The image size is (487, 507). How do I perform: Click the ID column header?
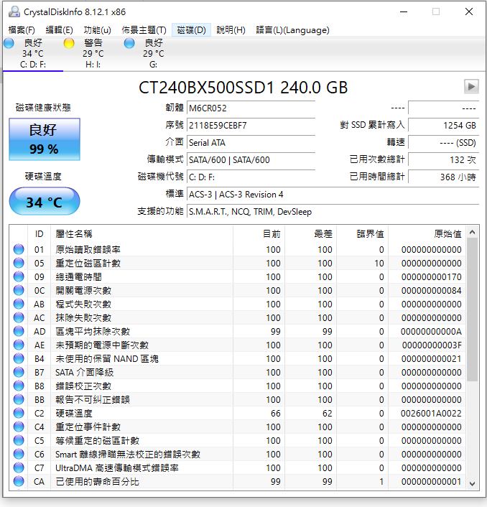pos(39,234)
